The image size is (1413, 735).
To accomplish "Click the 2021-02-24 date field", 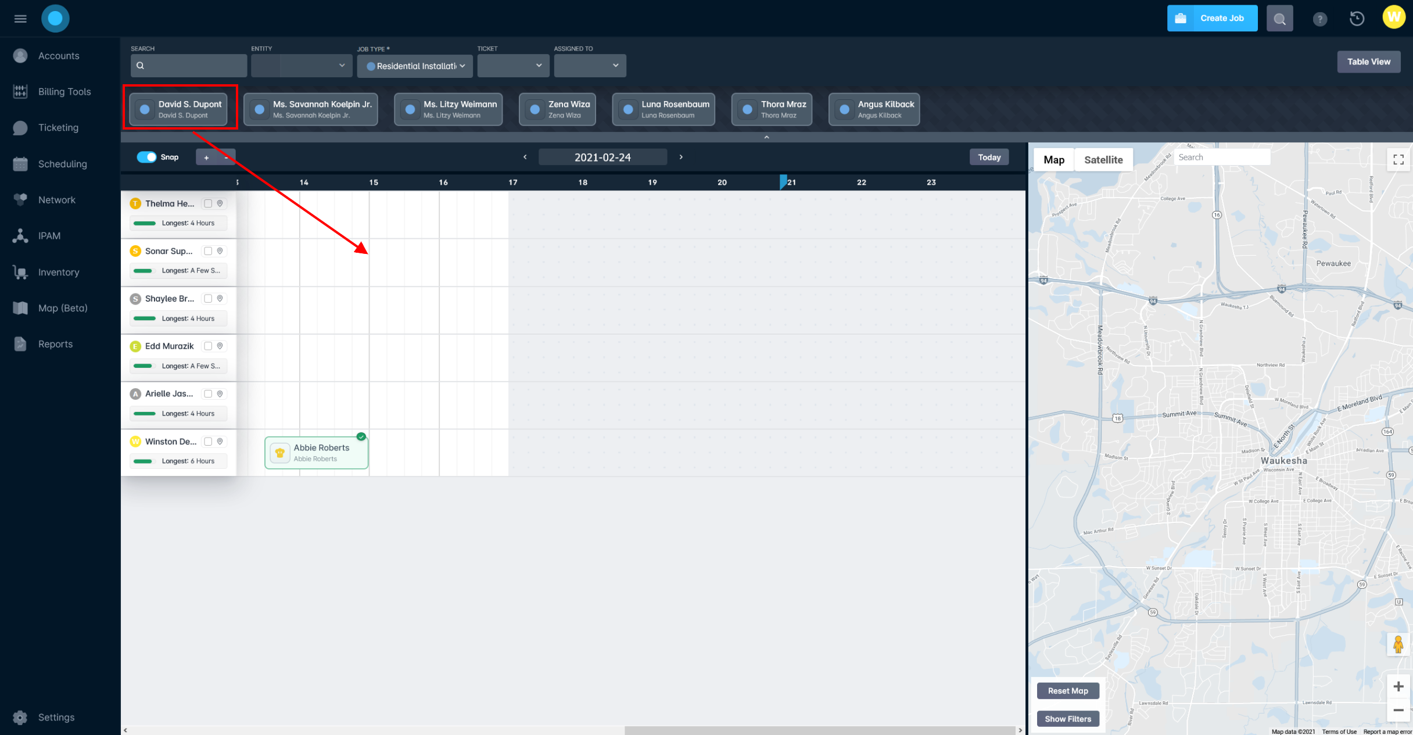I will point(603,157).
